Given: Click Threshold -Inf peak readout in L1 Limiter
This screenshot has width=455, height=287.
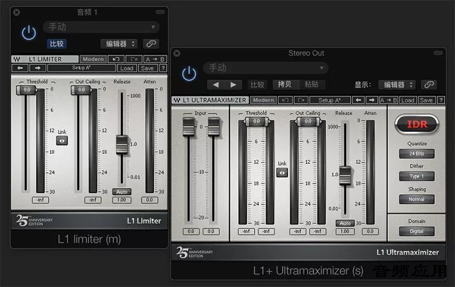Looking at the screenshot, I should click(40, 200).
